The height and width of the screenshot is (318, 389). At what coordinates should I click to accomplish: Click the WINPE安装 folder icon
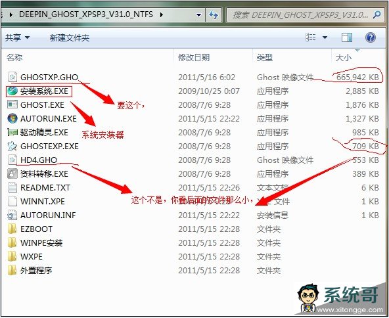coord(12,242)
